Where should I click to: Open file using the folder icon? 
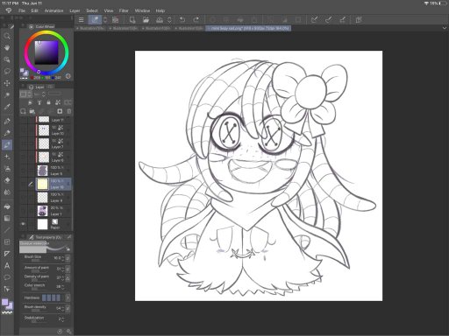(x=146, y=19)
